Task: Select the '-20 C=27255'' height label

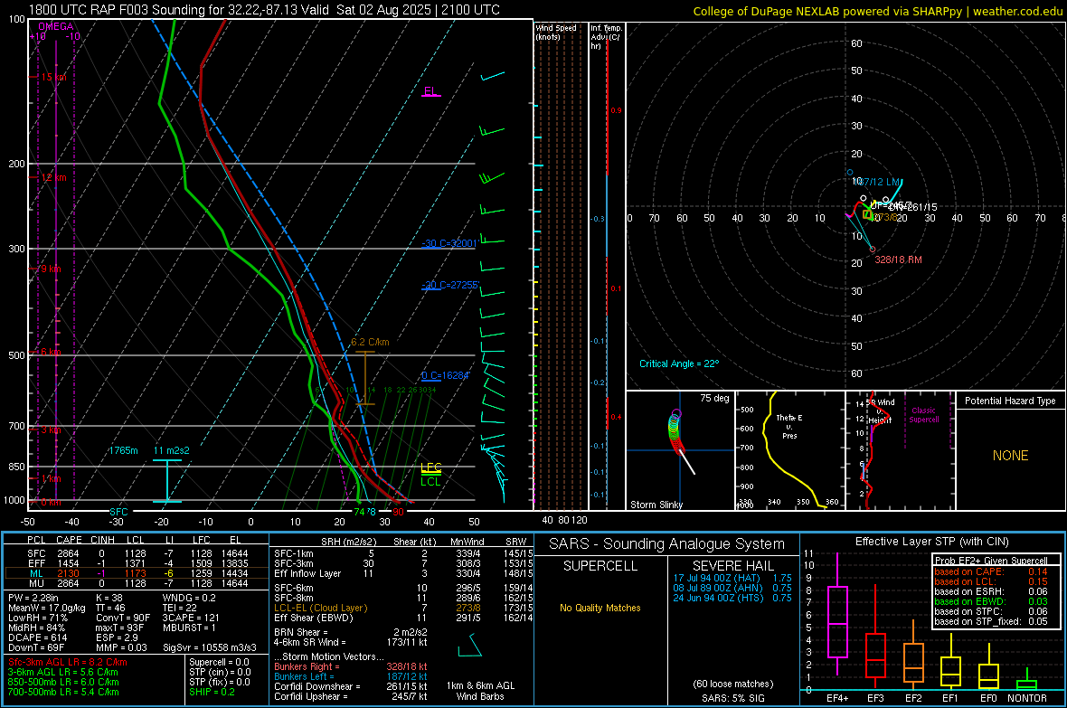Action: (x=450, y=285)
